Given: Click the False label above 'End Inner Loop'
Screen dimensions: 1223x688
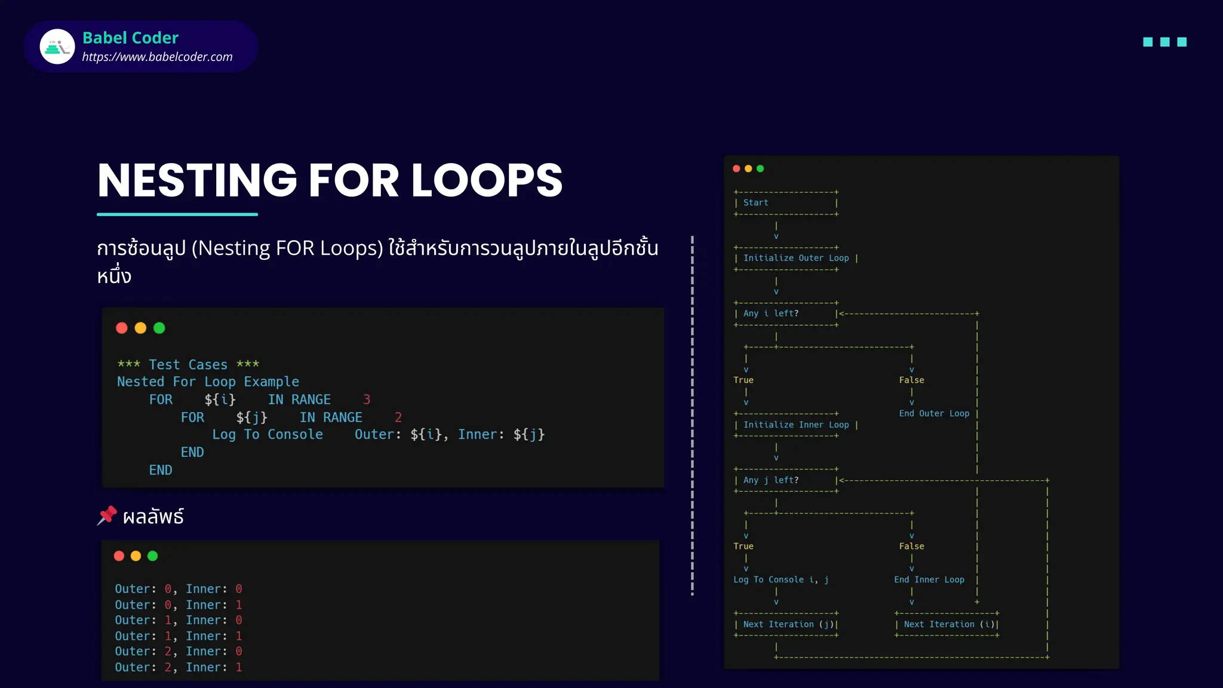Looking at the screenshot, I should pyautogui.click(x=912, y=546).
